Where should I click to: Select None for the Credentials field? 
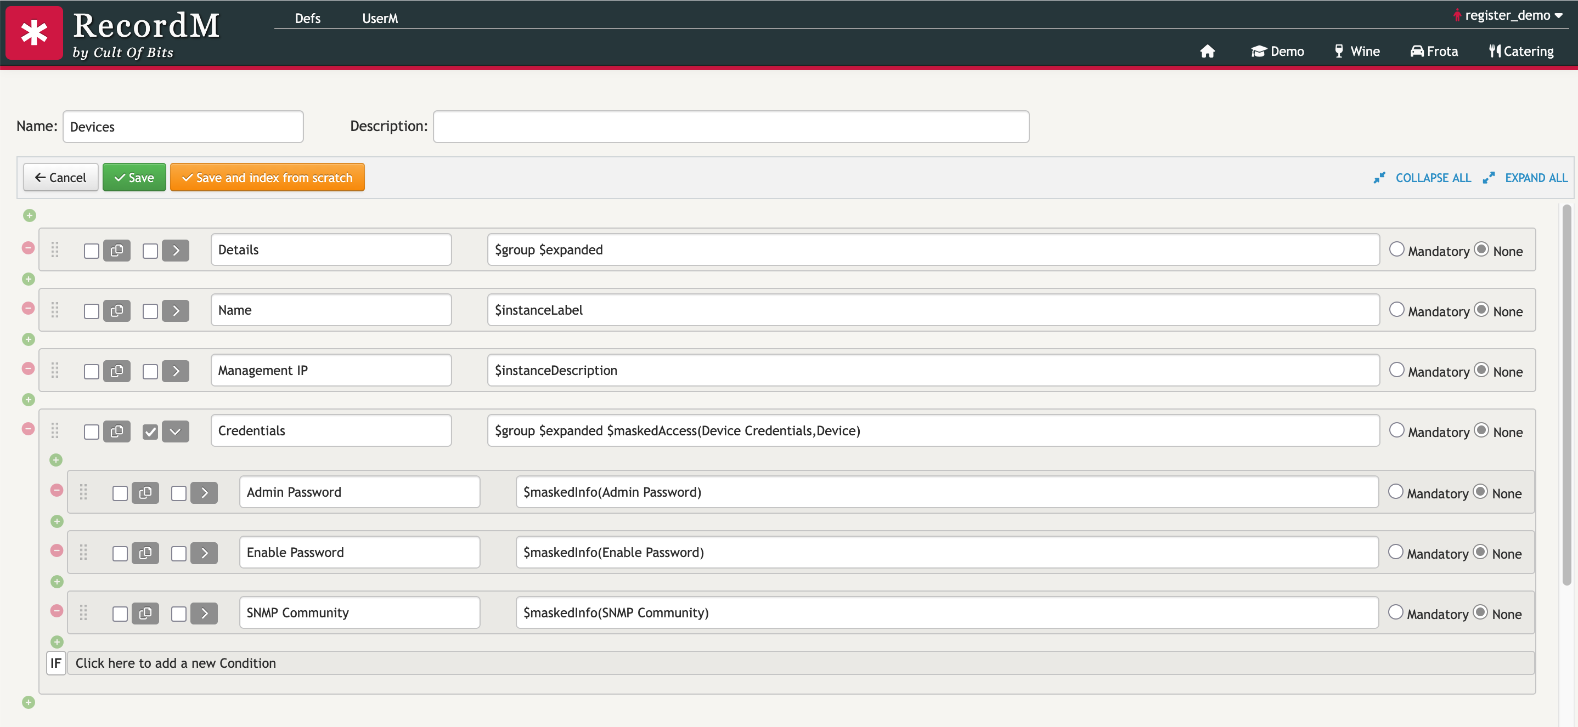[1481, 430]
